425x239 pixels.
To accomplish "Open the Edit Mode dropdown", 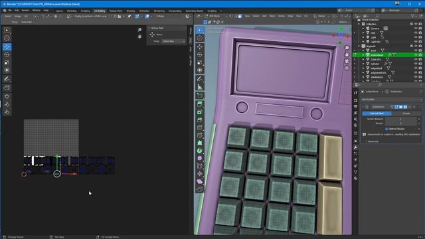I will (216, 16).
